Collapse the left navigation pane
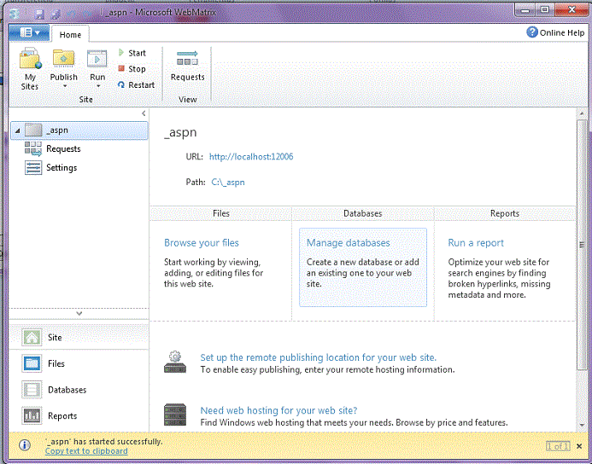 pyautogui.click(x=144, y=113)
